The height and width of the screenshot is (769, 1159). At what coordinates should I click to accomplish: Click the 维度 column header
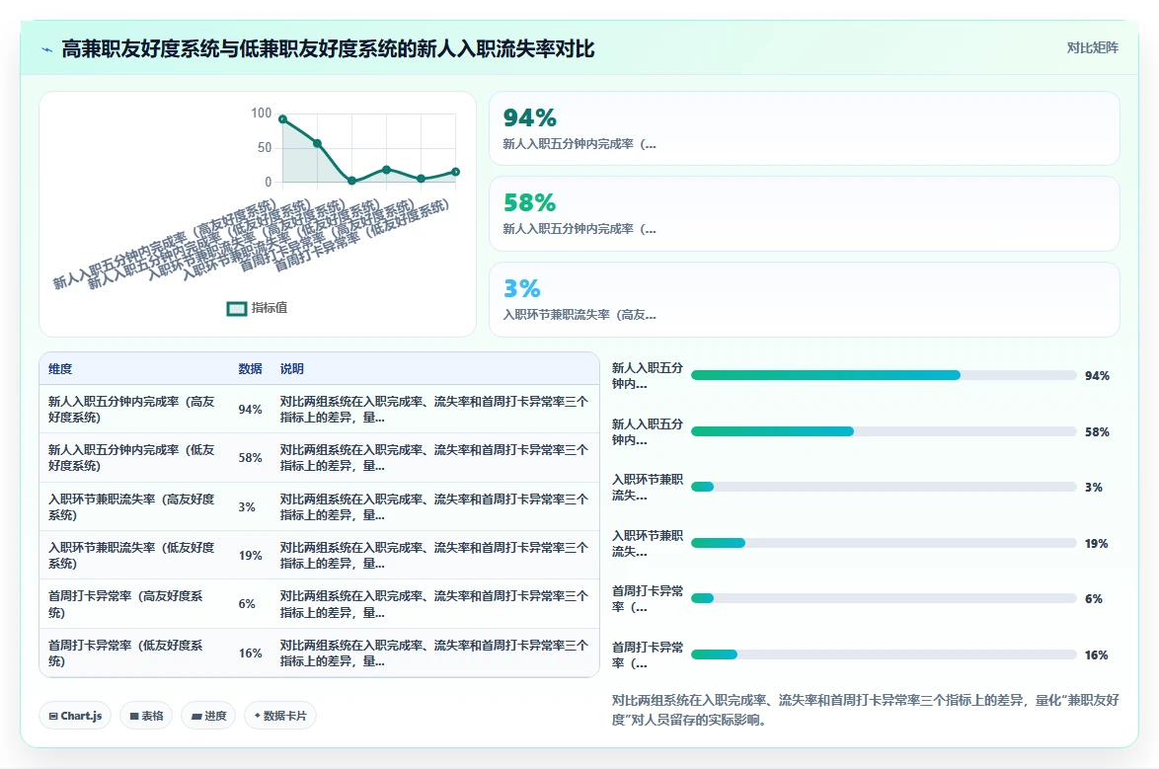pos(60,369)
